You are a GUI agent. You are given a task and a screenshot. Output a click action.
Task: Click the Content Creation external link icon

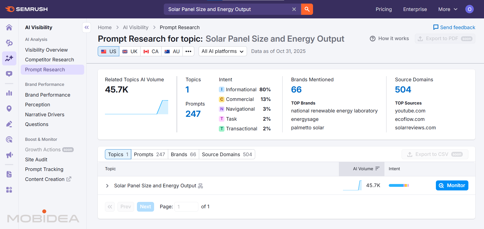coord(69,179)
